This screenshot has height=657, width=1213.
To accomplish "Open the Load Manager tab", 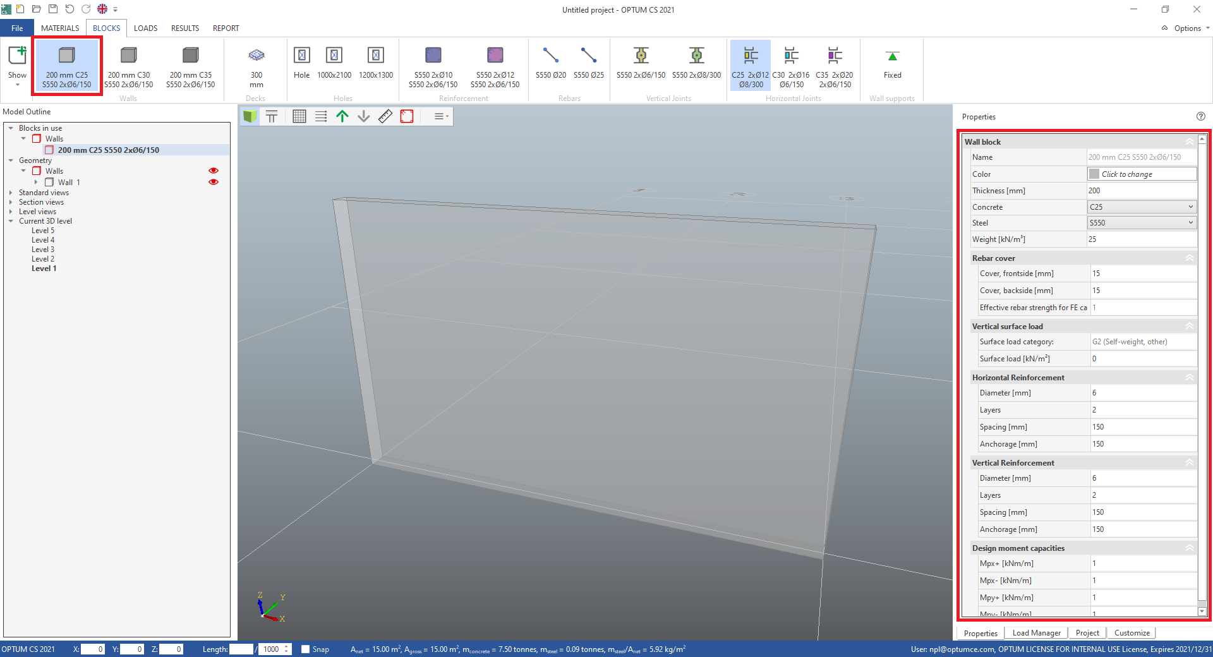I will (1036, 633).
